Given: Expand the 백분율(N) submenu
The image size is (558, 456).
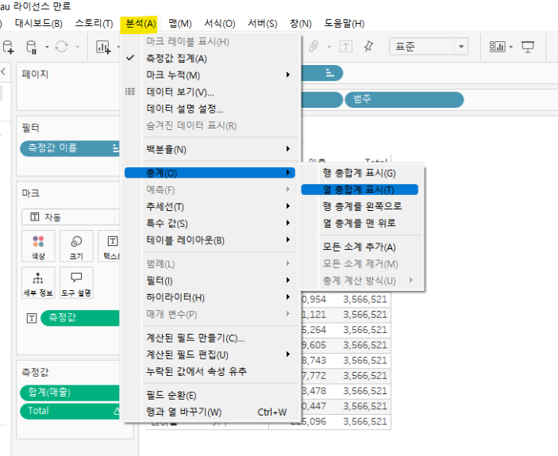Looking at the screenshot, I should click(210, 149).
